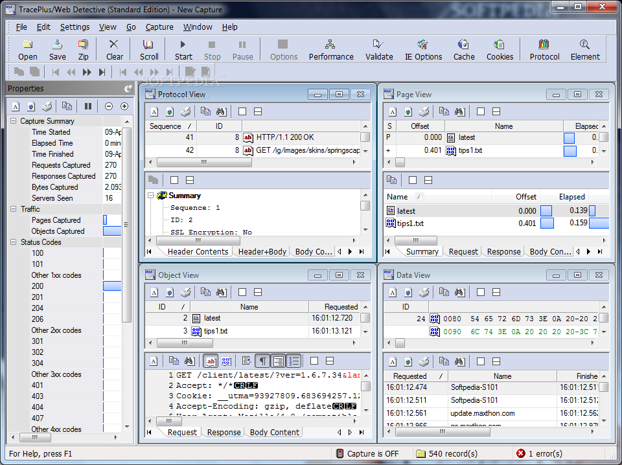Viewport: 622px width, 465px height.
Task: Click the Capture is OFF status indicator
Action: coord(367,453)
